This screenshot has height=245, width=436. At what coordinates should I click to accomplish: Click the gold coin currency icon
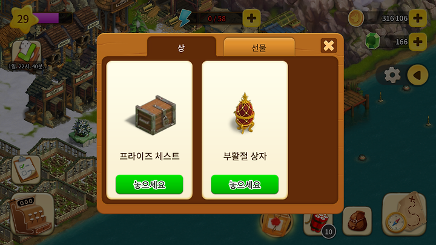coord(356,18)
